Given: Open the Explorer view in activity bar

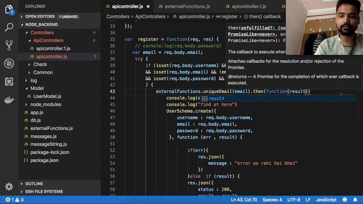Looking at the screenshot, I should click(x=9, y=10).
